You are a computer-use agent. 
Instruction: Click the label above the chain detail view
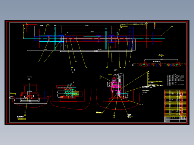pyautogui.click(x=161, y=55)
